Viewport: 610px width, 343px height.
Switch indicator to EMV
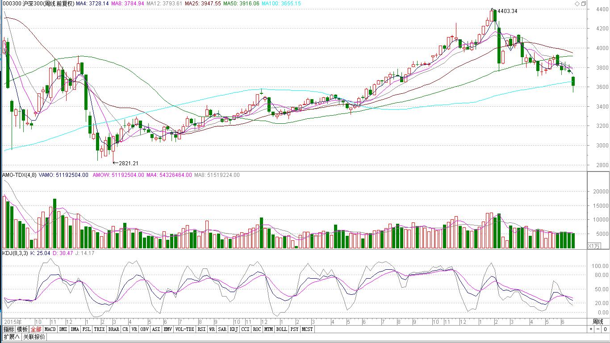(x=168, y=329)
